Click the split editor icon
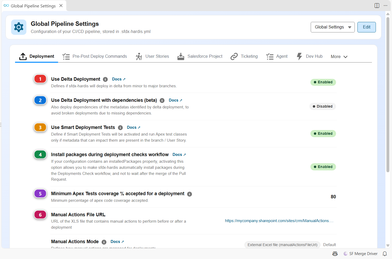 tap(377, 6)
